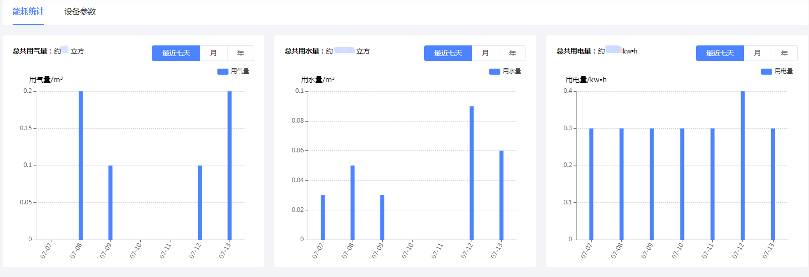Click the 07-07 bar in water chart

click(x=323, y=217)
